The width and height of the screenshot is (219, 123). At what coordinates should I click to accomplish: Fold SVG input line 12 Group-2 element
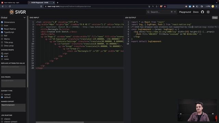[35, 49]
